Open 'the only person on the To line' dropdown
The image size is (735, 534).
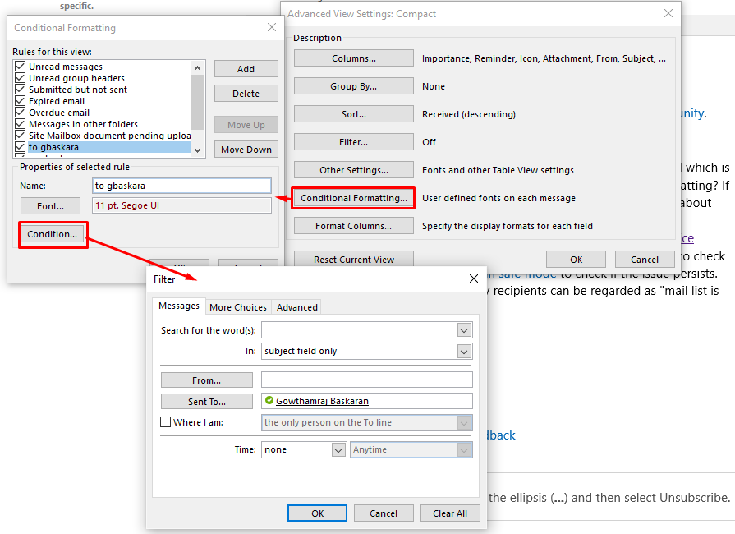464,423
